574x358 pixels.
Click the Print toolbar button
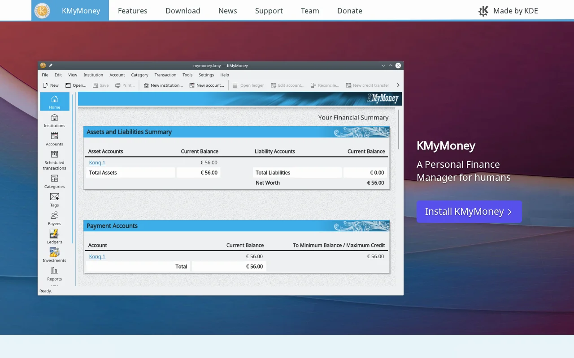(125, 85)
